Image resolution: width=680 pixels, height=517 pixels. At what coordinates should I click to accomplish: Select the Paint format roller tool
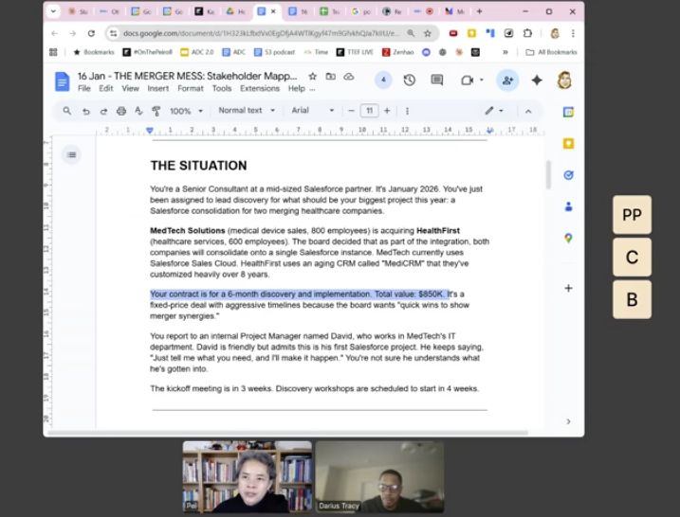tap(156, 111)
